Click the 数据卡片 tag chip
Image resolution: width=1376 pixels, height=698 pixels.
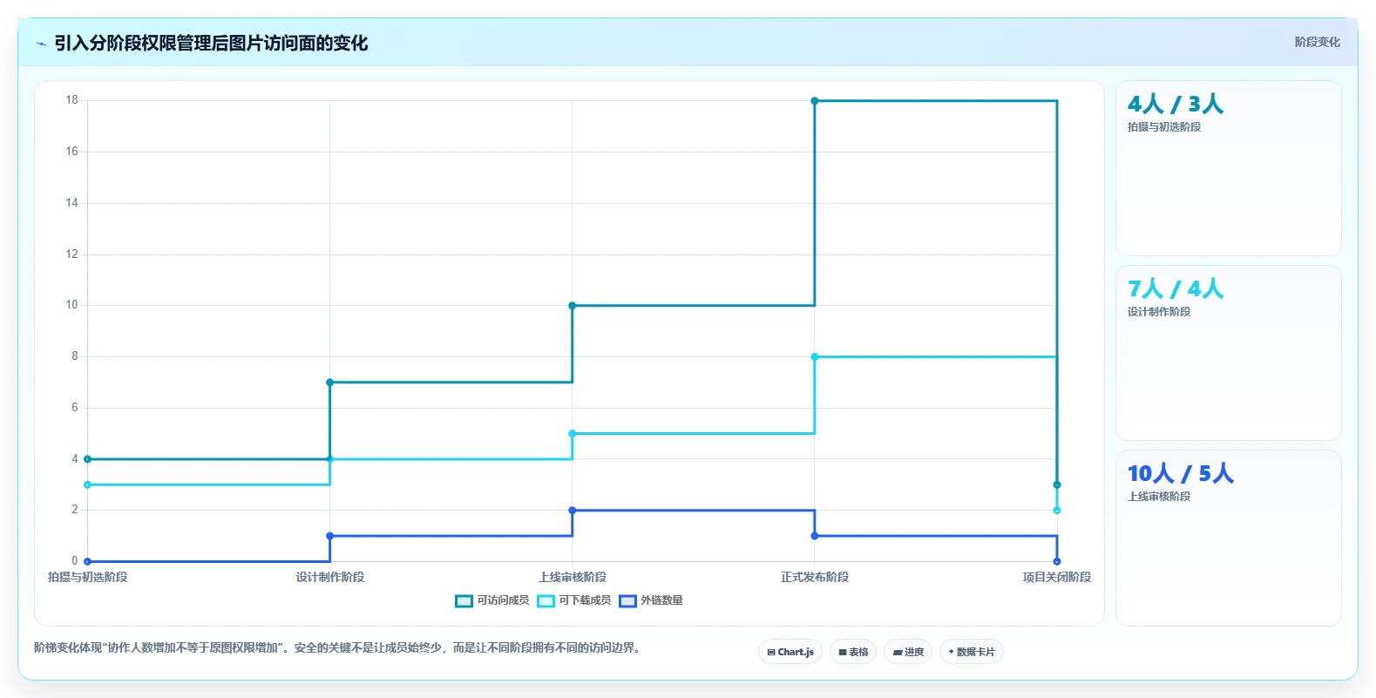pos(972,652)
